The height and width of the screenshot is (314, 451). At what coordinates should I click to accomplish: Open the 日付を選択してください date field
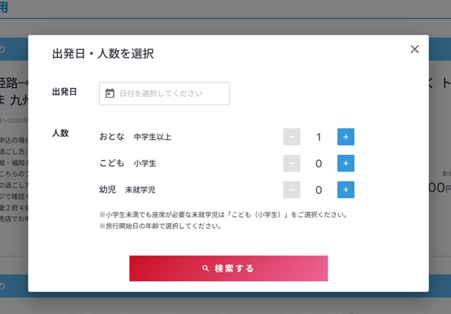[x=164, y=93]
